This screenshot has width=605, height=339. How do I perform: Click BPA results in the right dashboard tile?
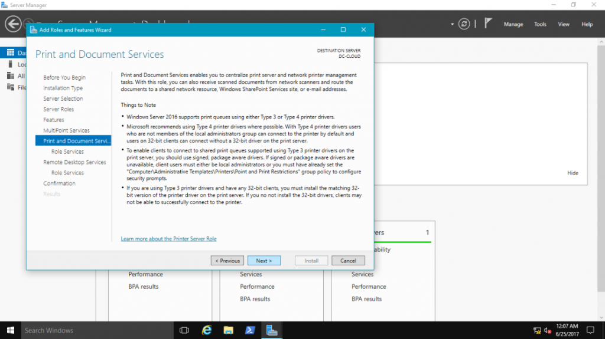366,299
